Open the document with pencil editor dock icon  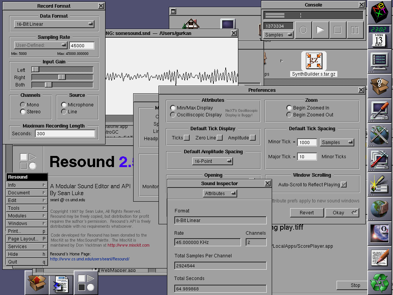(379, 258)
